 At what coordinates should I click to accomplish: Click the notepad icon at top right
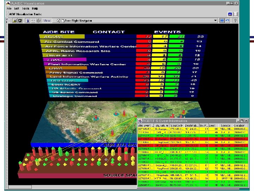tap(236, 14)
